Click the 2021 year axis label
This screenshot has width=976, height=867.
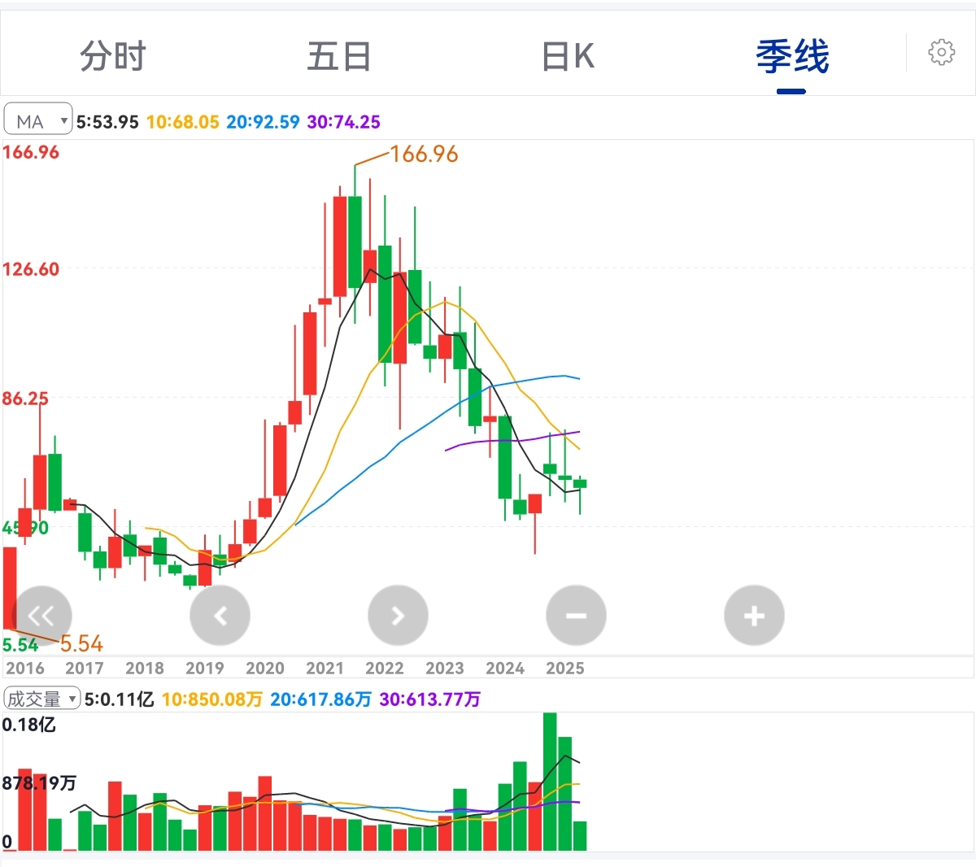pos(325,669)
